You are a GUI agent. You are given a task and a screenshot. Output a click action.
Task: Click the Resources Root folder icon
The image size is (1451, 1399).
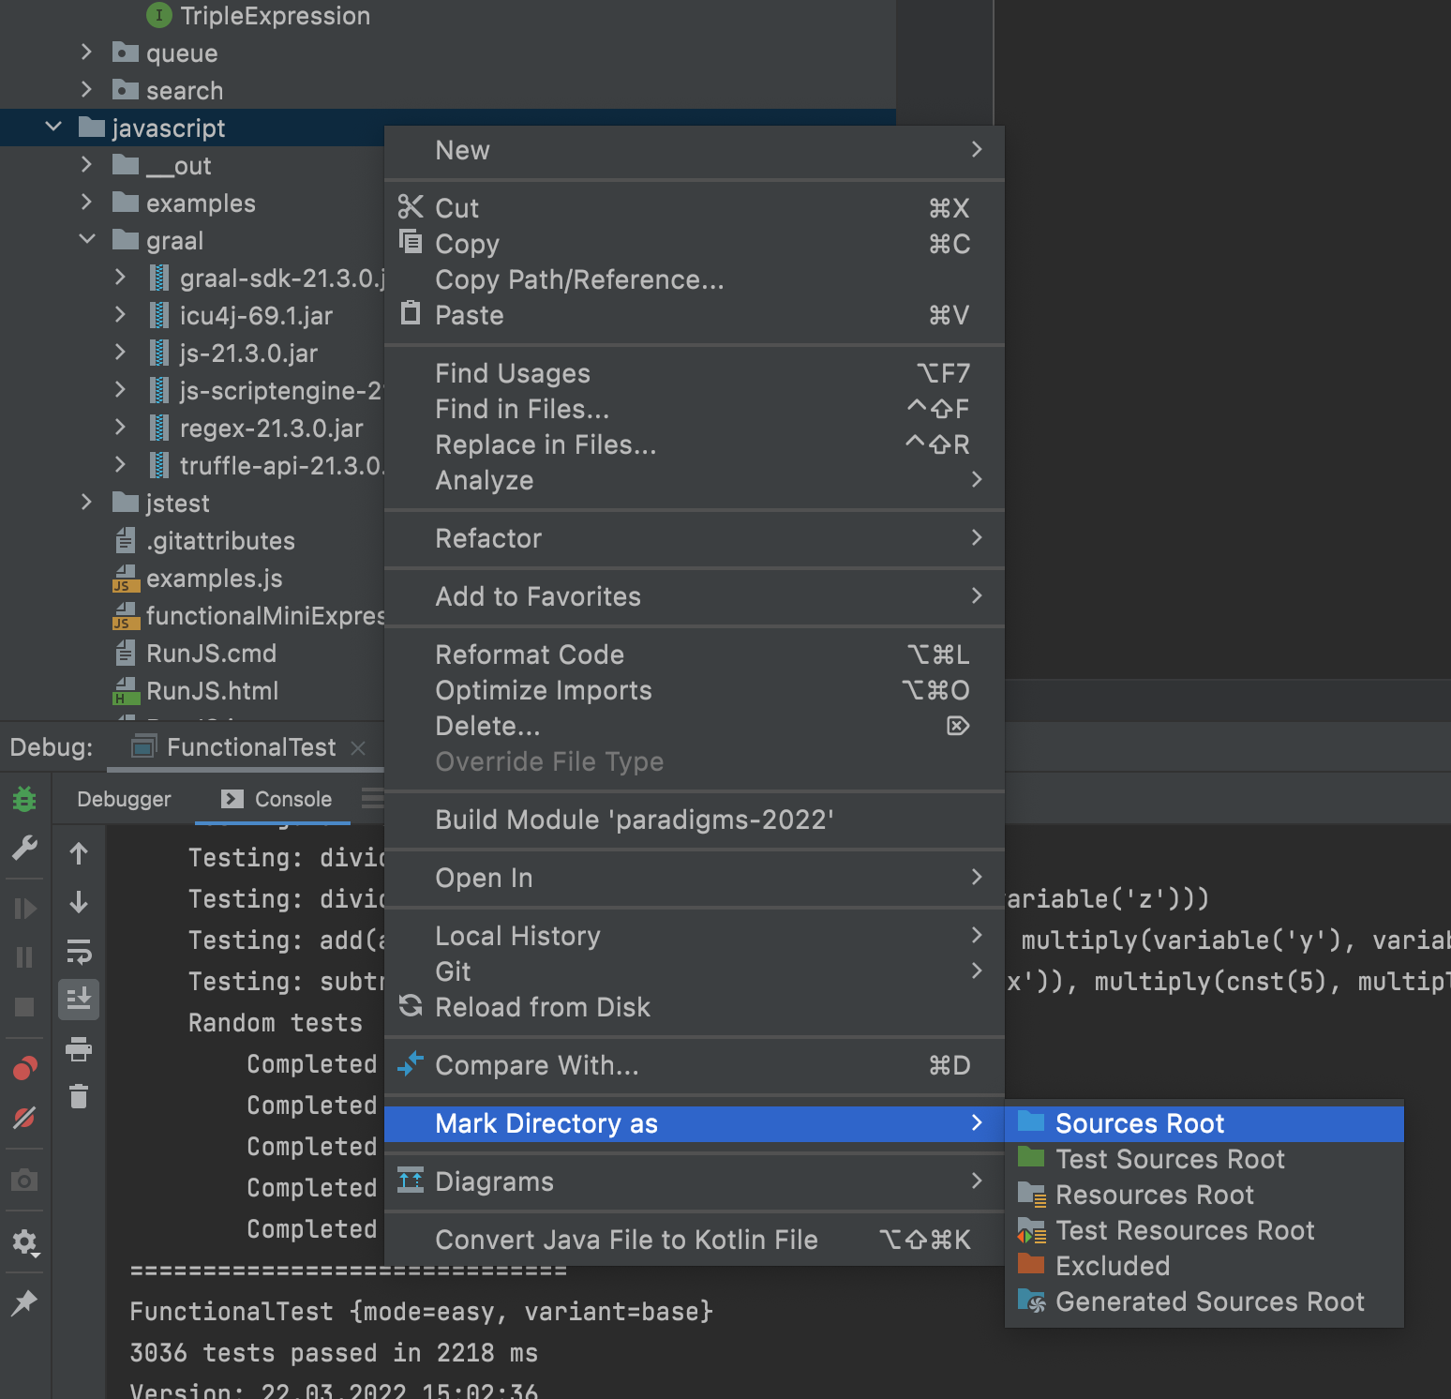click(1031, 1194)
